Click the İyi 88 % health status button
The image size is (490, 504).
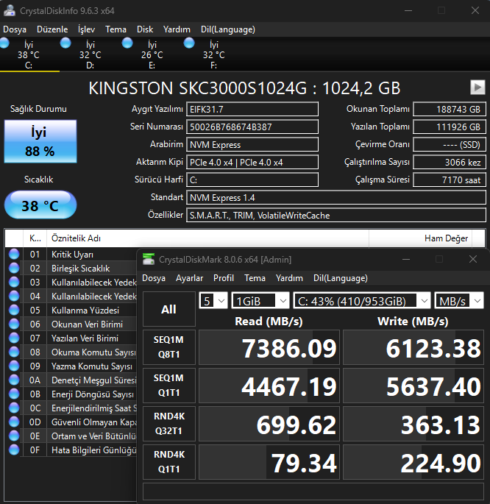(40, 141)
